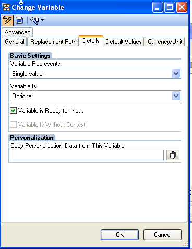Viewport: 192px width, 249px height.
Task: Toggle the display/change pencil icon
Action: (7, 20)
